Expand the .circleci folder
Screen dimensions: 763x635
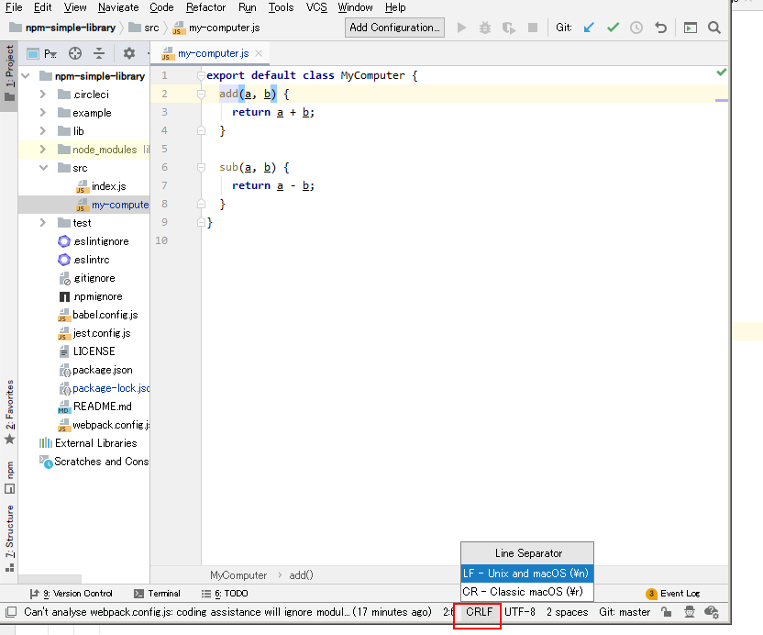click(x=43, y=94)
